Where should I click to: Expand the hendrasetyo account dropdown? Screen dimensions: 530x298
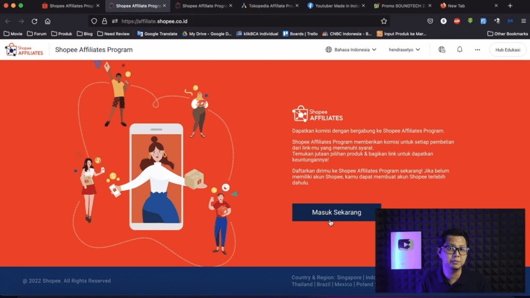(404, 50)
